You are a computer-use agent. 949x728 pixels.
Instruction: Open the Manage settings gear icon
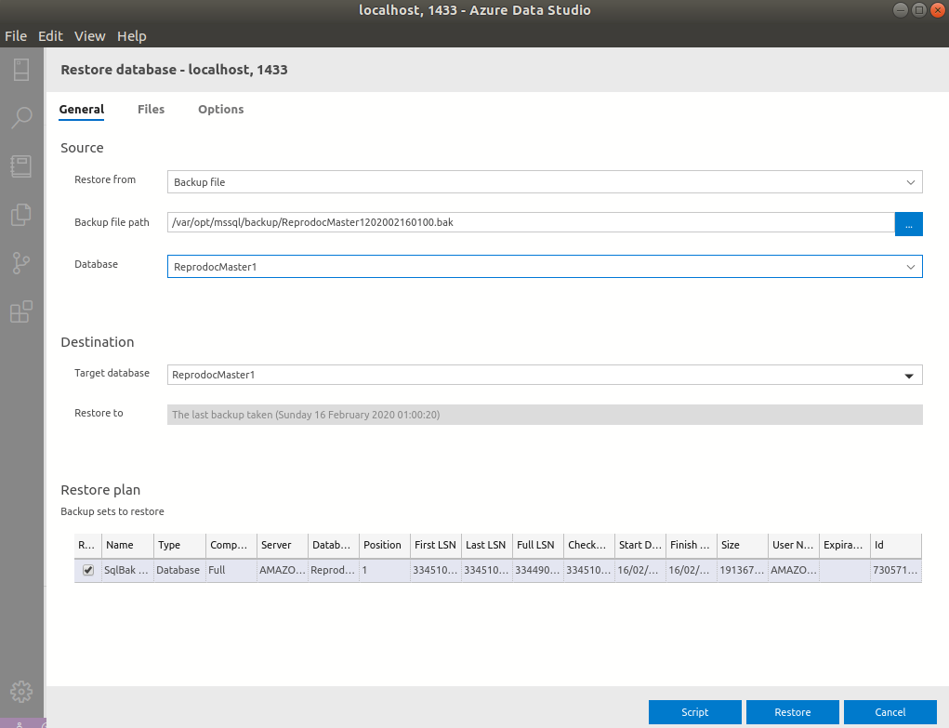click(x=20, y=691)
